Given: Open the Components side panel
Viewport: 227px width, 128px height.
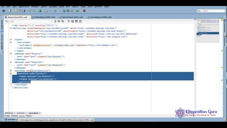Looking at the screenshot, I should click(225, 26).
